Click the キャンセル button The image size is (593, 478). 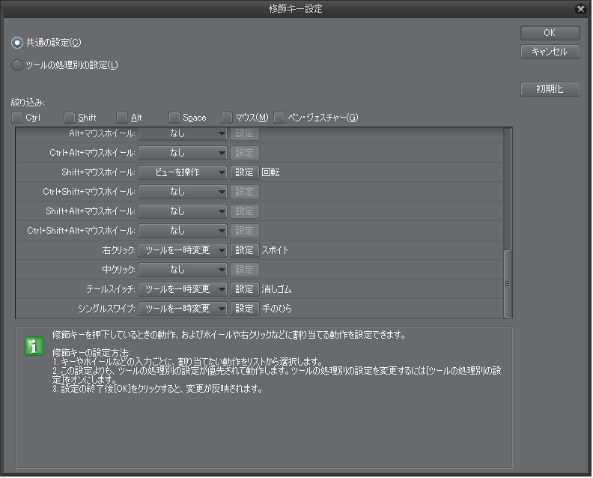pos(550,52)
